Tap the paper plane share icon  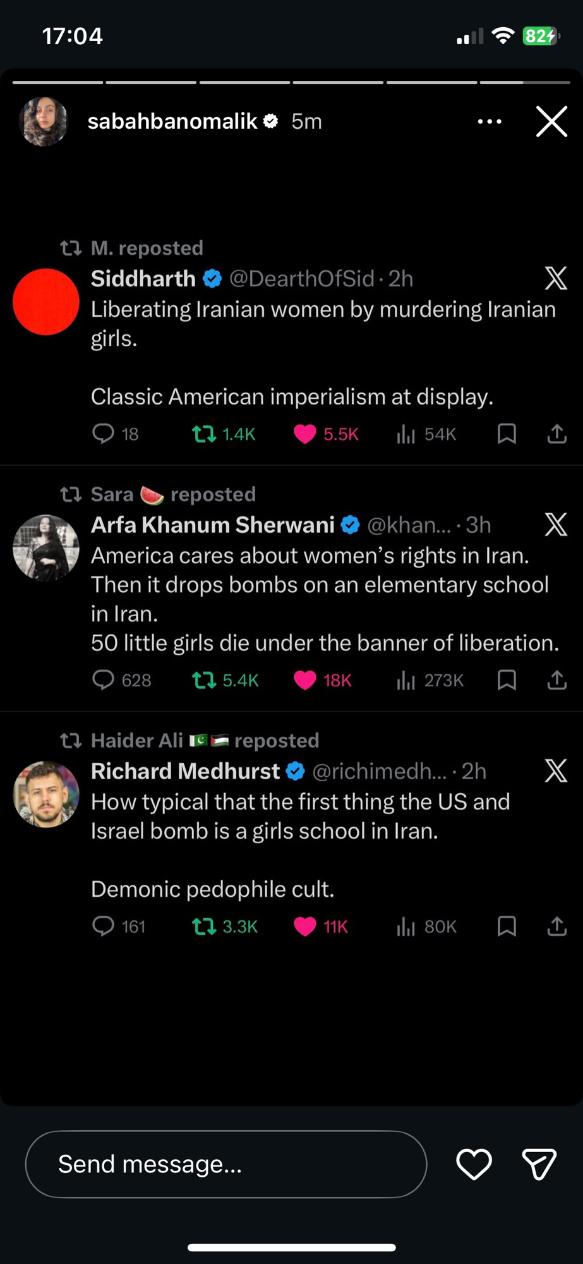click(x=539, y=1164)
